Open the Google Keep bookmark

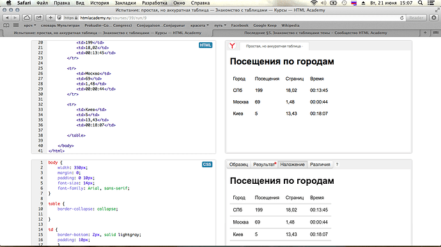pyautogui.click(x=265, y=26)
